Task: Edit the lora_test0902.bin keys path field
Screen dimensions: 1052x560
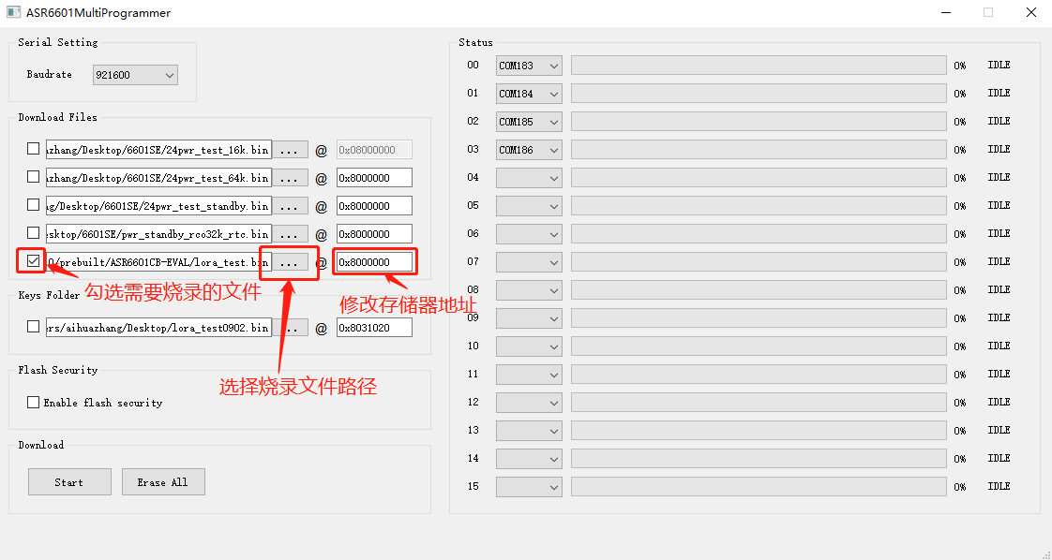Action: coord(158,328)
